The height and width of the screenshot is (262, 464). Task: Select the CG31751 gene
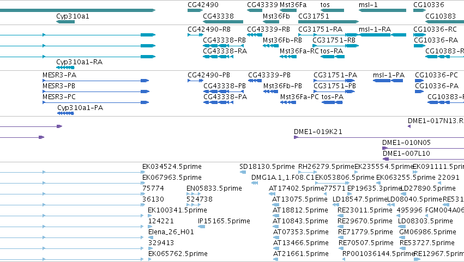328,22
